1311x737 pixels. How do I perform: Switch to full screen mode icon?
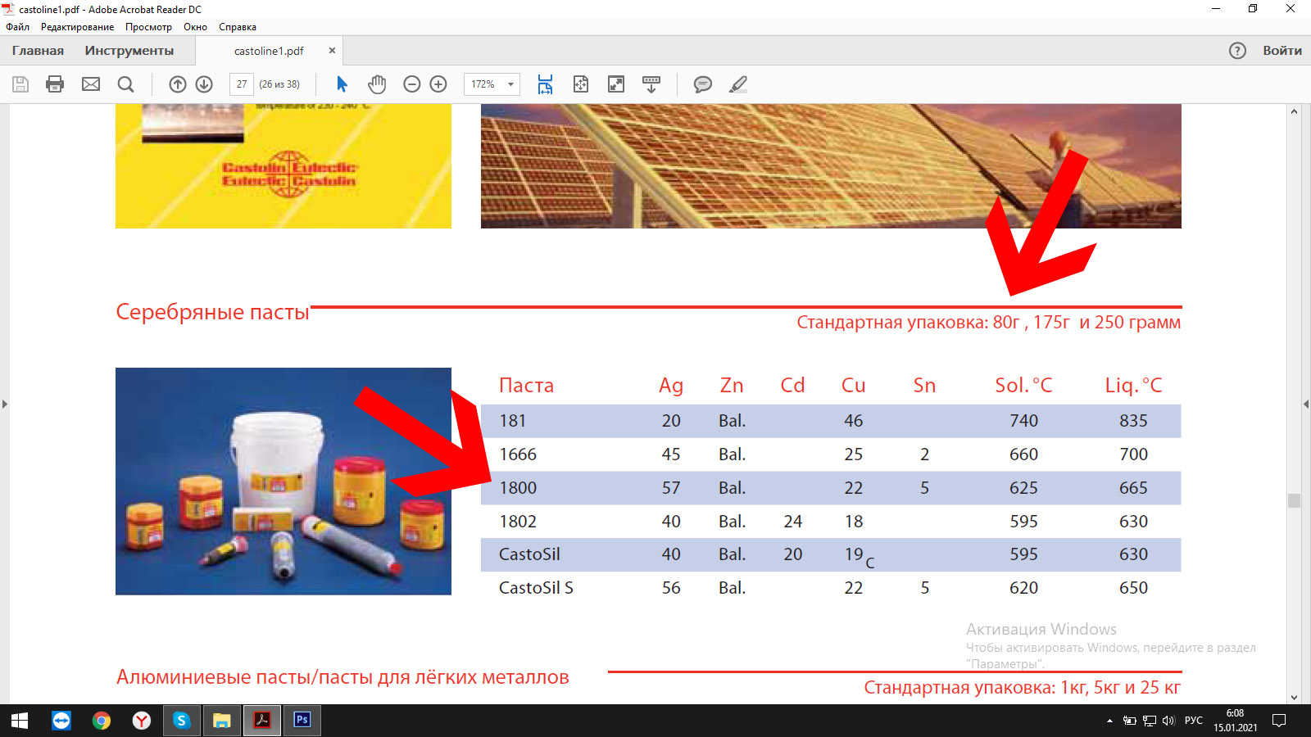[x=616, y=84]
